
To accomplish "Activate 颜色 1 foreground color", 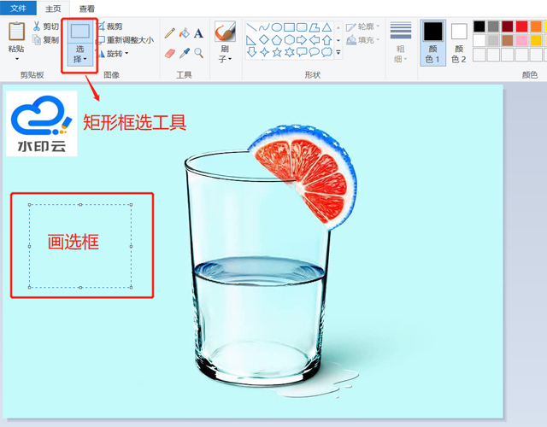I will click(x=432, y=43).
